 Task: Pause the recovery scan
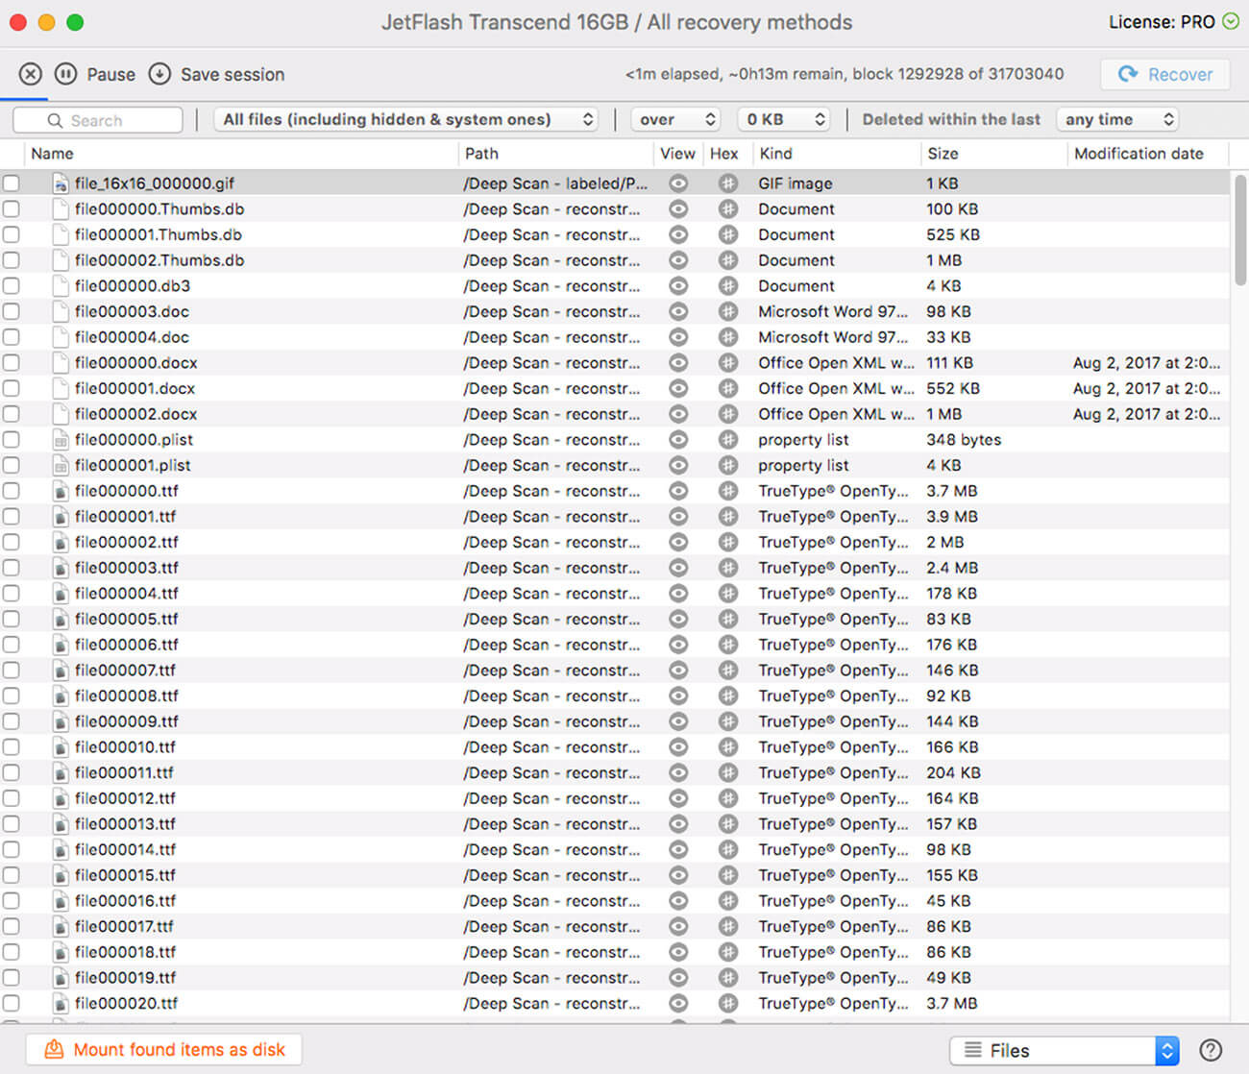tap(65, 74)
